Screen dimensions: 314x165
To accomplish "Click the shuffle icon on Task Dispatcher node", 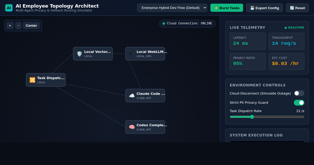I will tap(32, 80).
